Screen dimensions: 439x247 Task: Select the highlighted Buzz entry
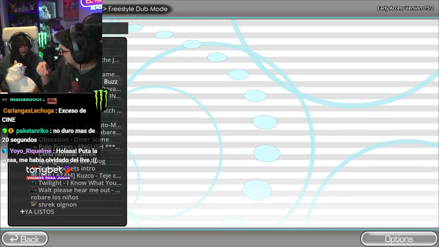[111, 82]
